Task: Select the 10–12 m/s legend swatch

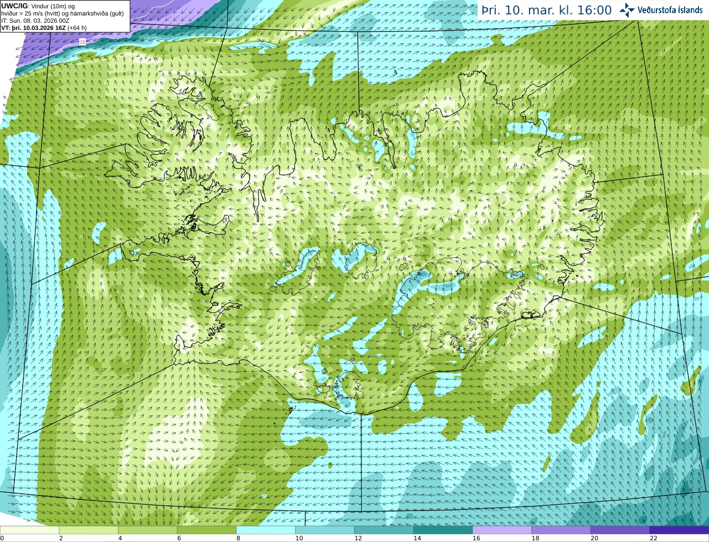Action: [325, 530]
